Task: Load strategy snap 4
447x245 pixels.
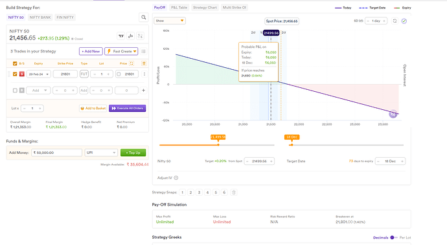Action: pos(207,193)
